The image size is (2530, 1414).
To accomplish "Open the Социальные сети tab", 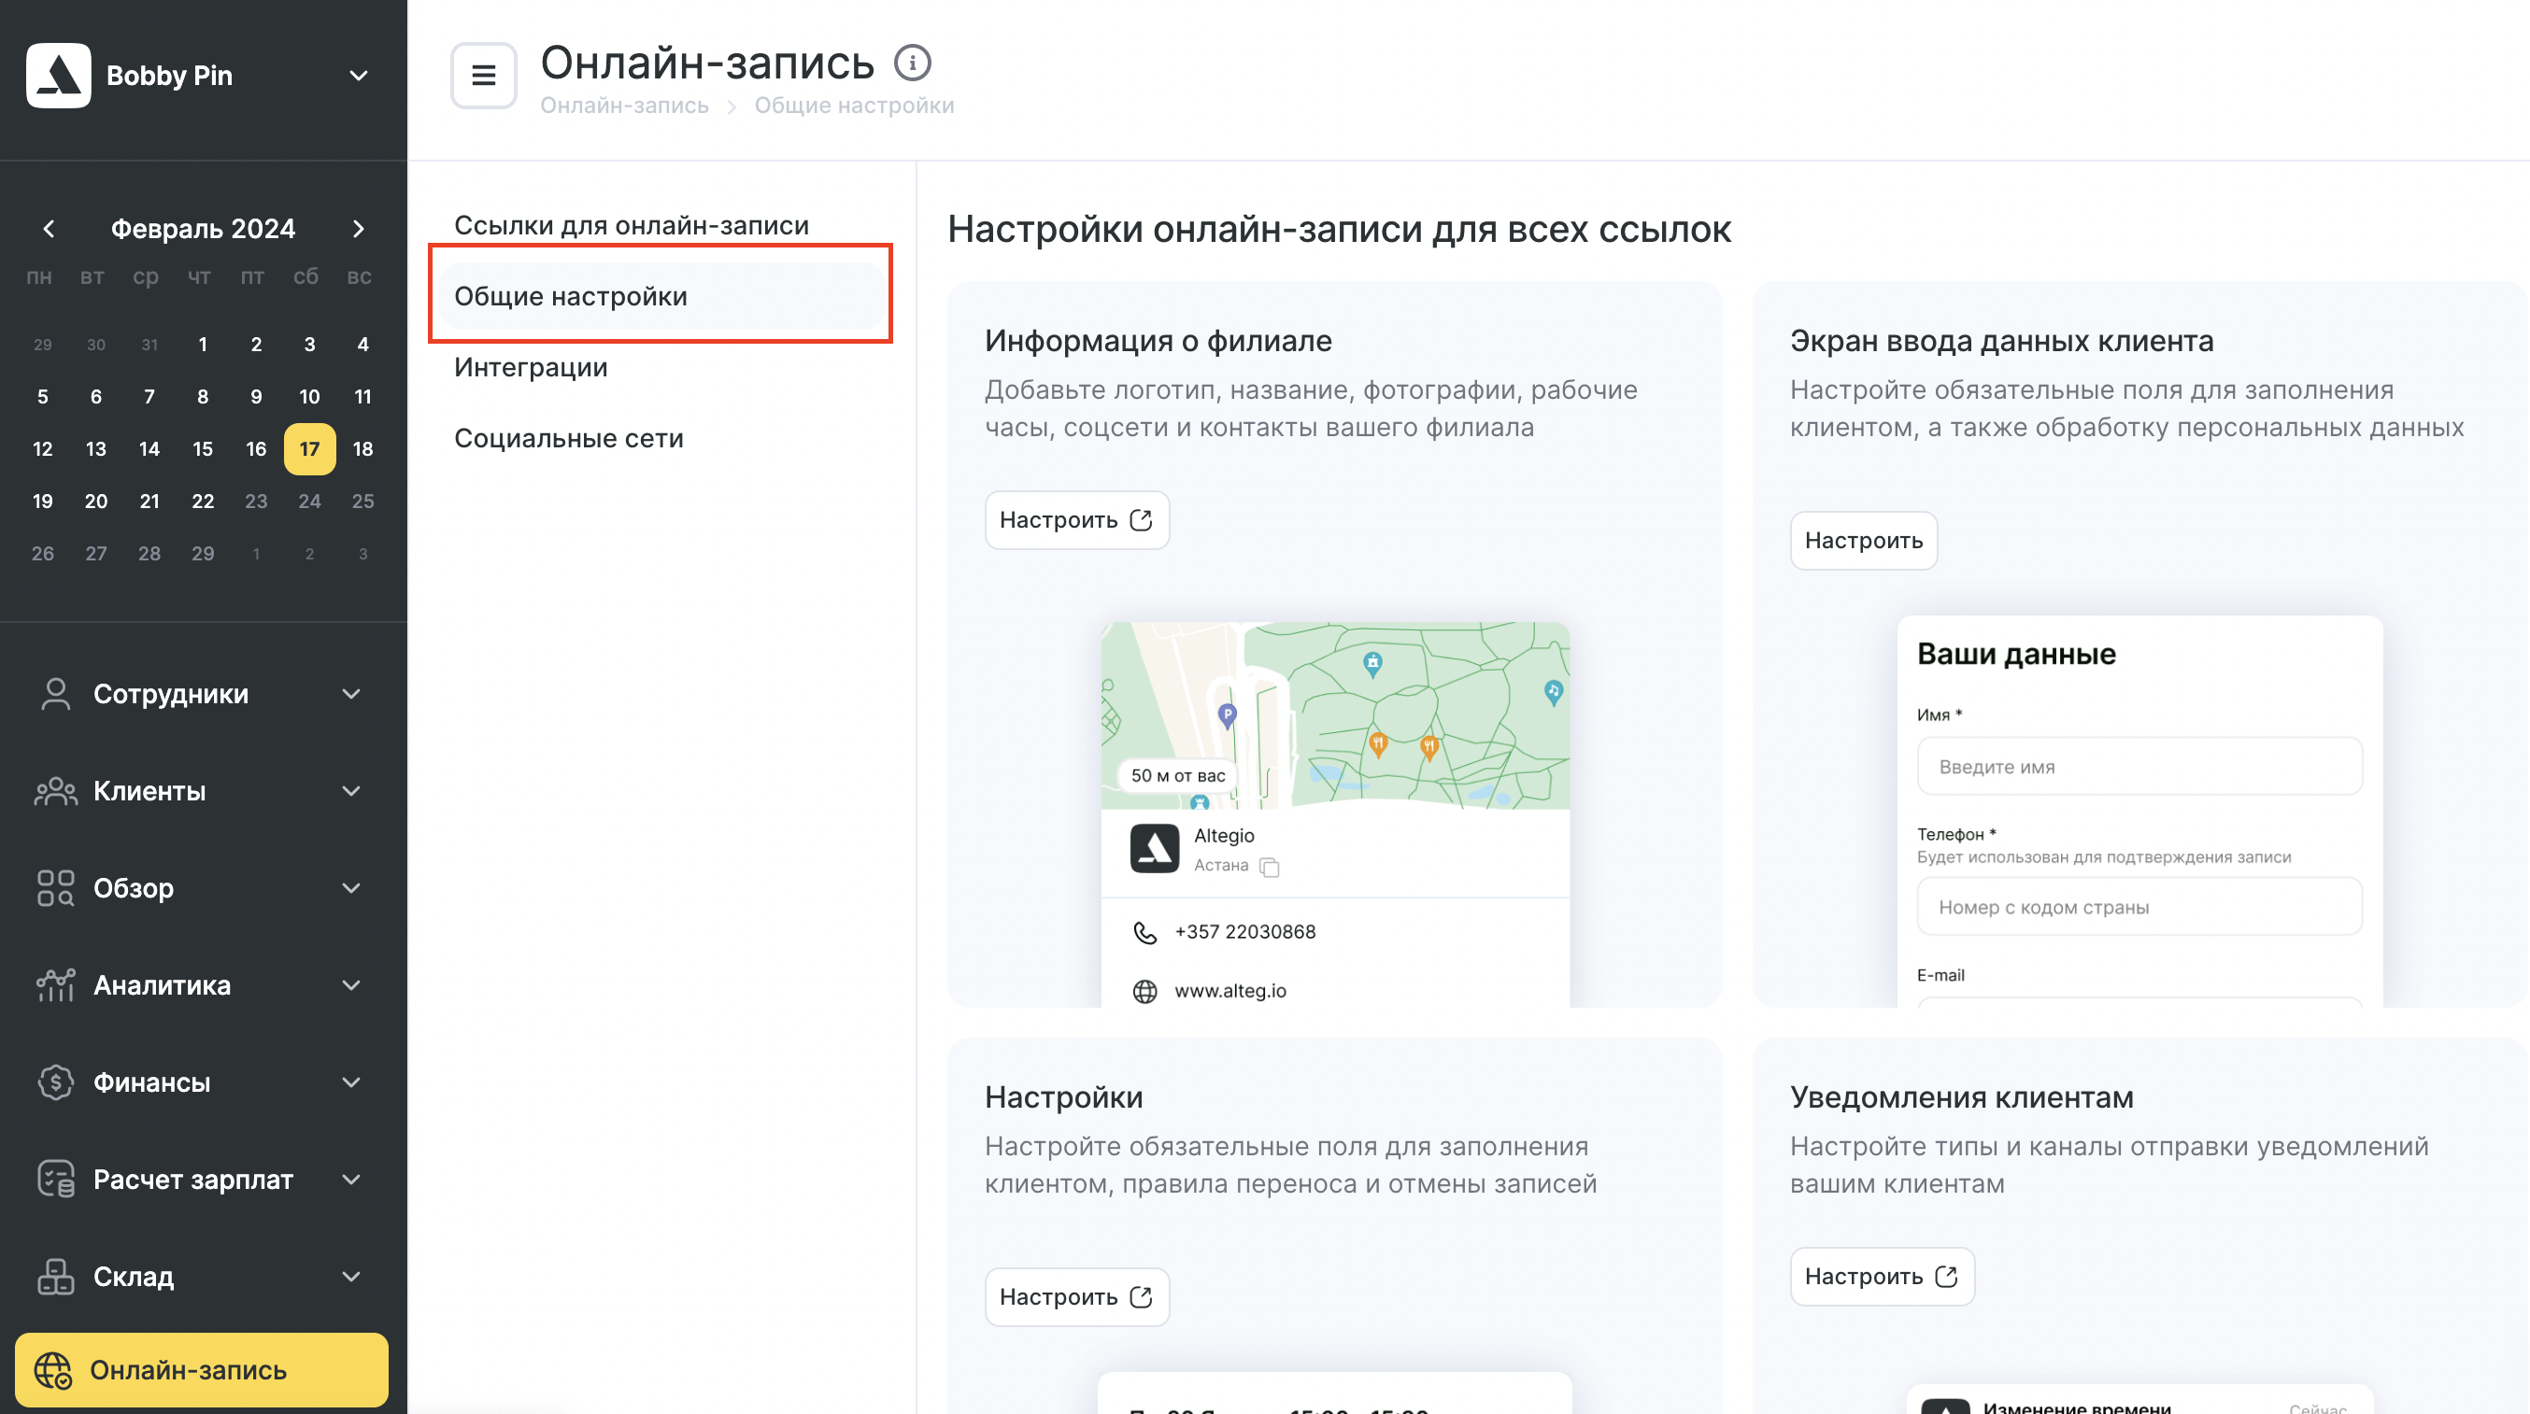I will click(x=569, y=438).
